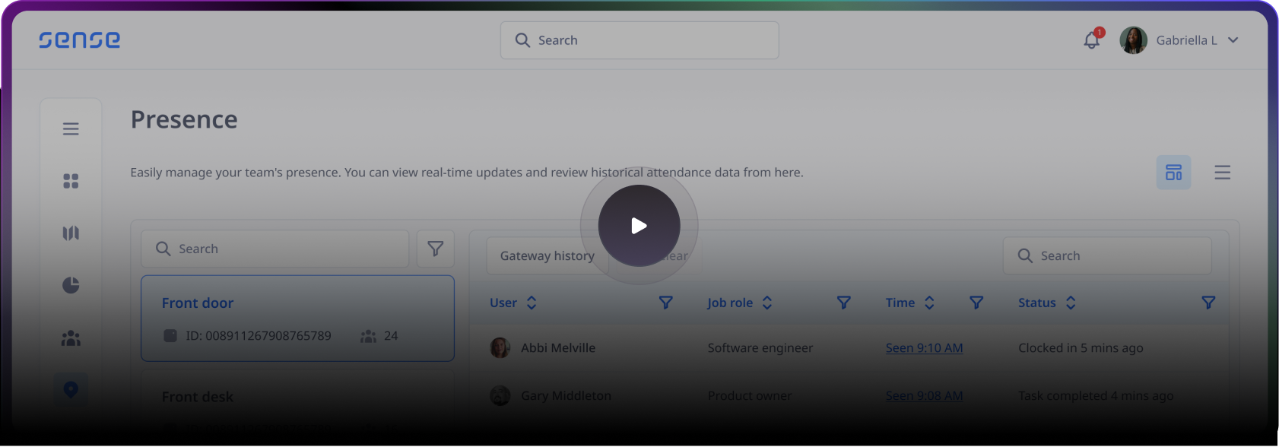Filter the Time column
This screenshot has height=447, width=1279.
976,303
